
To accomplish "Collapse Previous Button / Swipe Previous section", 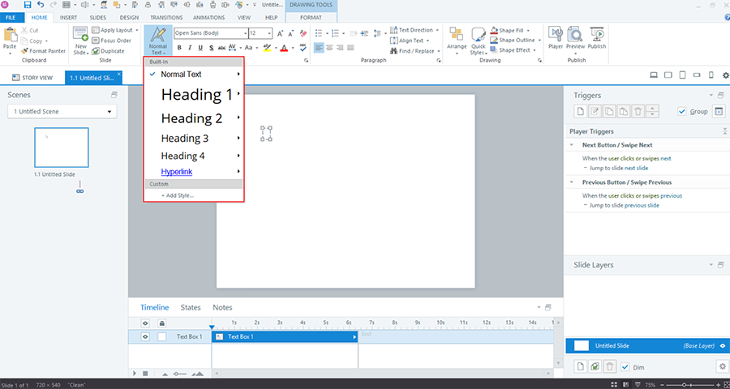I will [x=572, y=182].
